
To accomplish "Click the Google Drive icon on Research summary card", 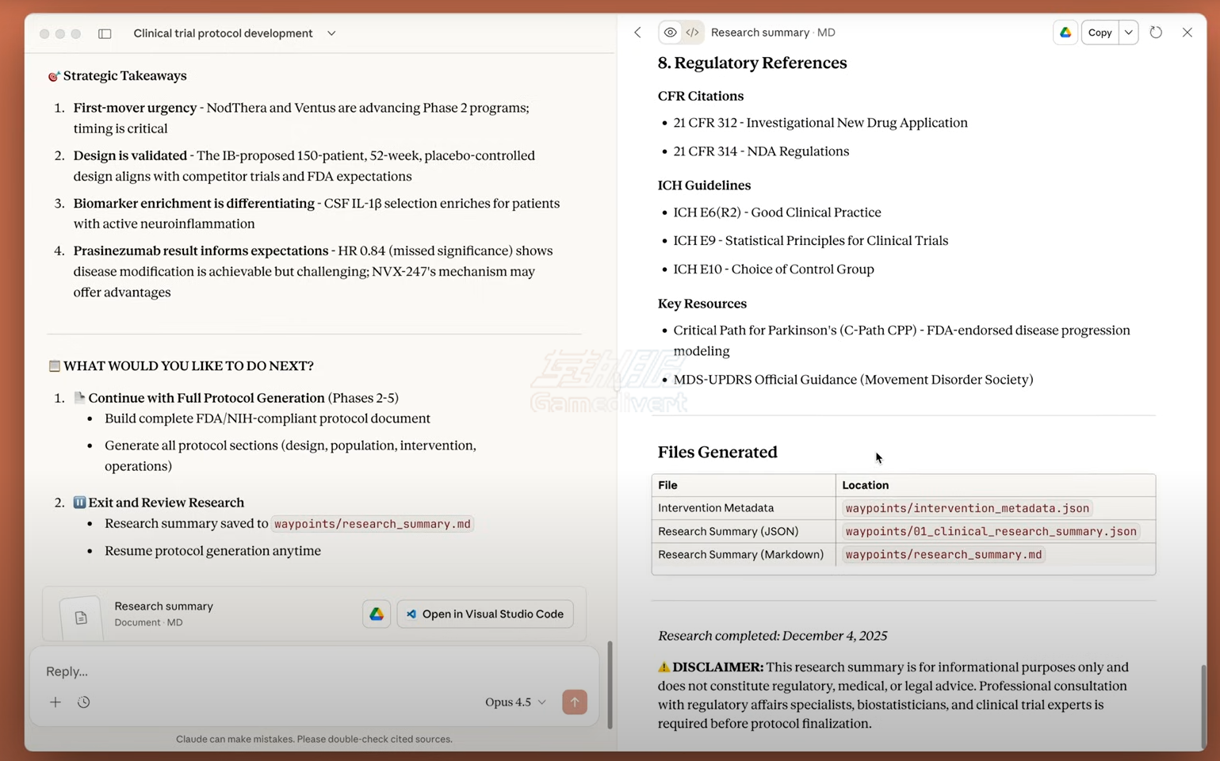I will [377, 614].
